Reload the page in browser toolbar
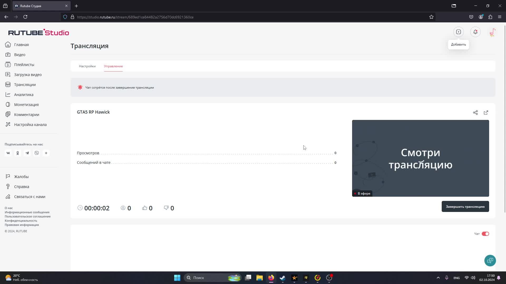This screenshot has width=506, height=284. pyautogui.click(x=25, y=17)
